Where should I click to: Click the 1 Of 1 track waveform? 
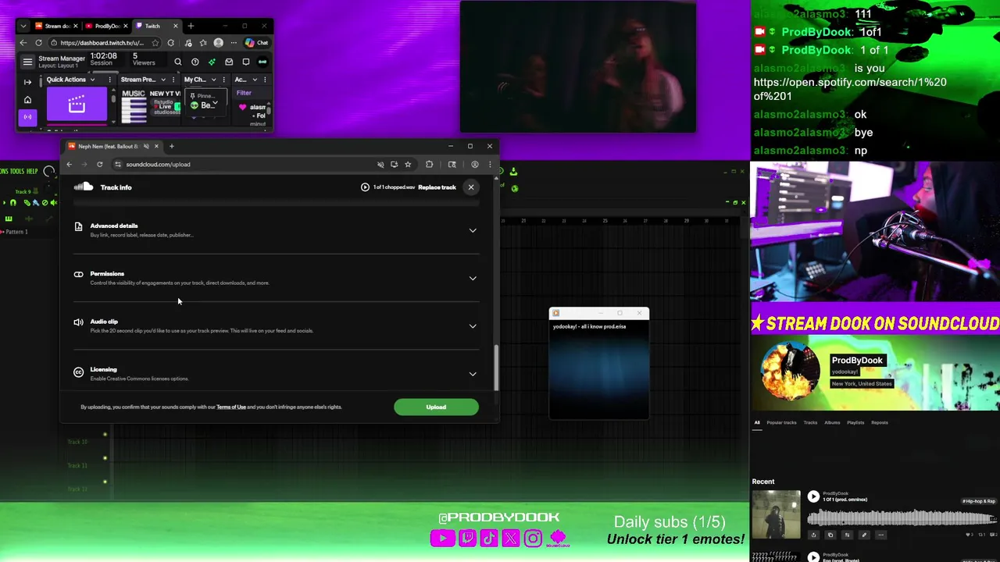click(x=902, y=518)
